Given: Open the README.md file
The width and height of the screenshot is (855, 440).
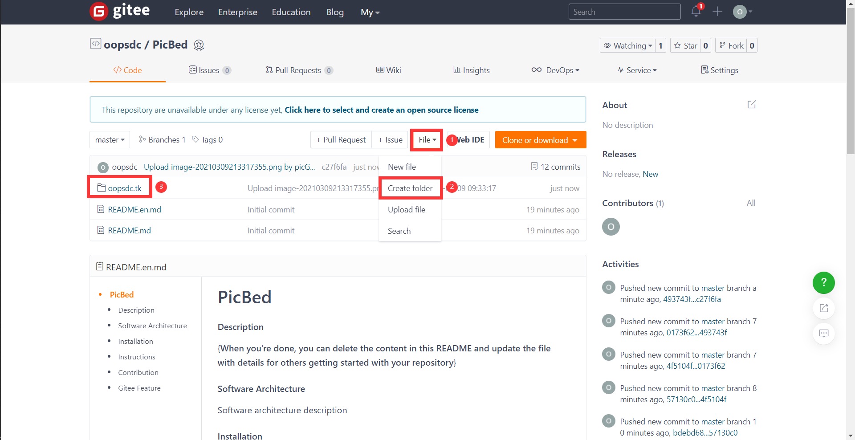Looking at the screenshot, I should [x=129, y=230].
